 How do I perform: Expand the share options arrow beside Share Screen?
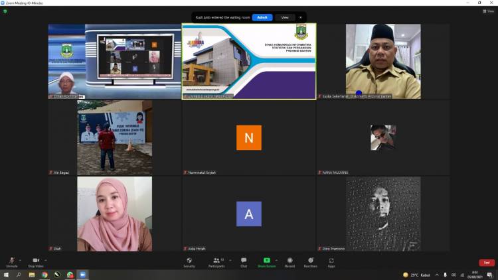coord(276,260)
